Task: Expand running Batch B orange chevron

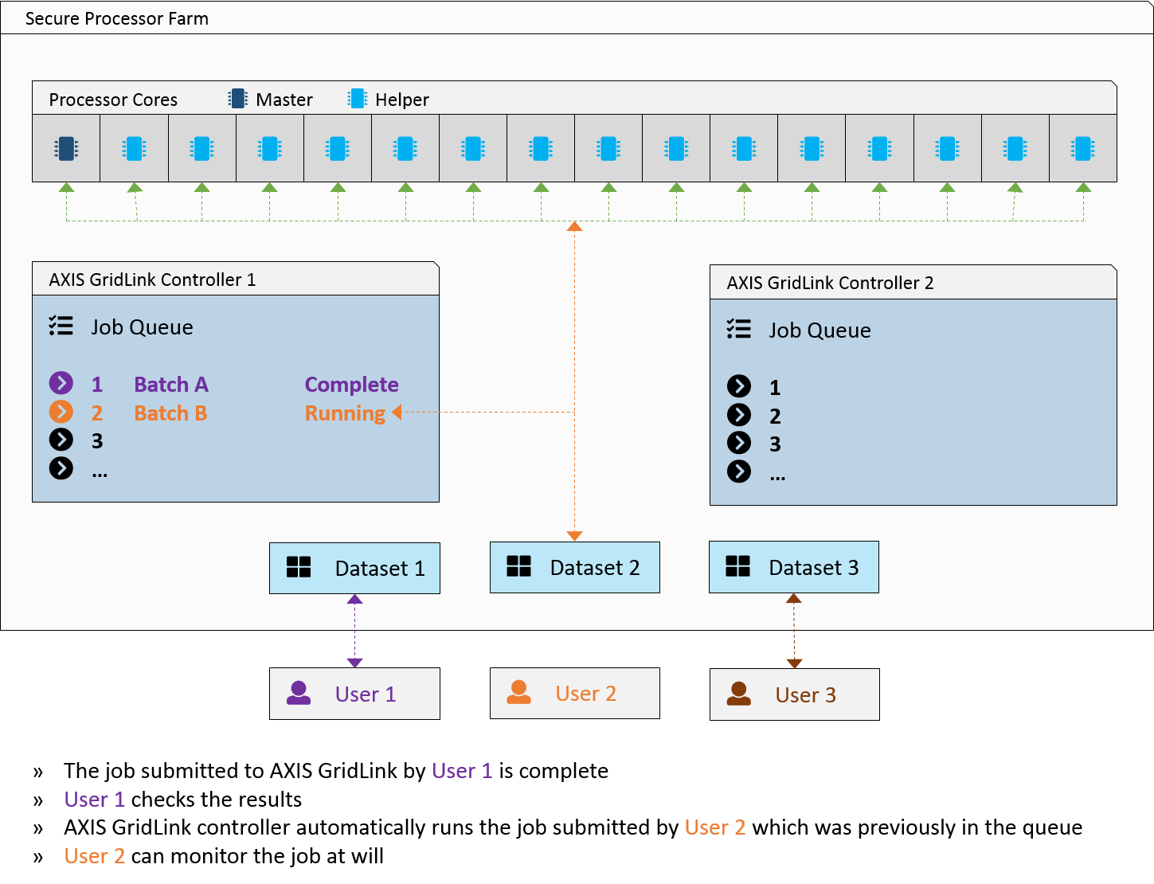Action: point(61,412)
